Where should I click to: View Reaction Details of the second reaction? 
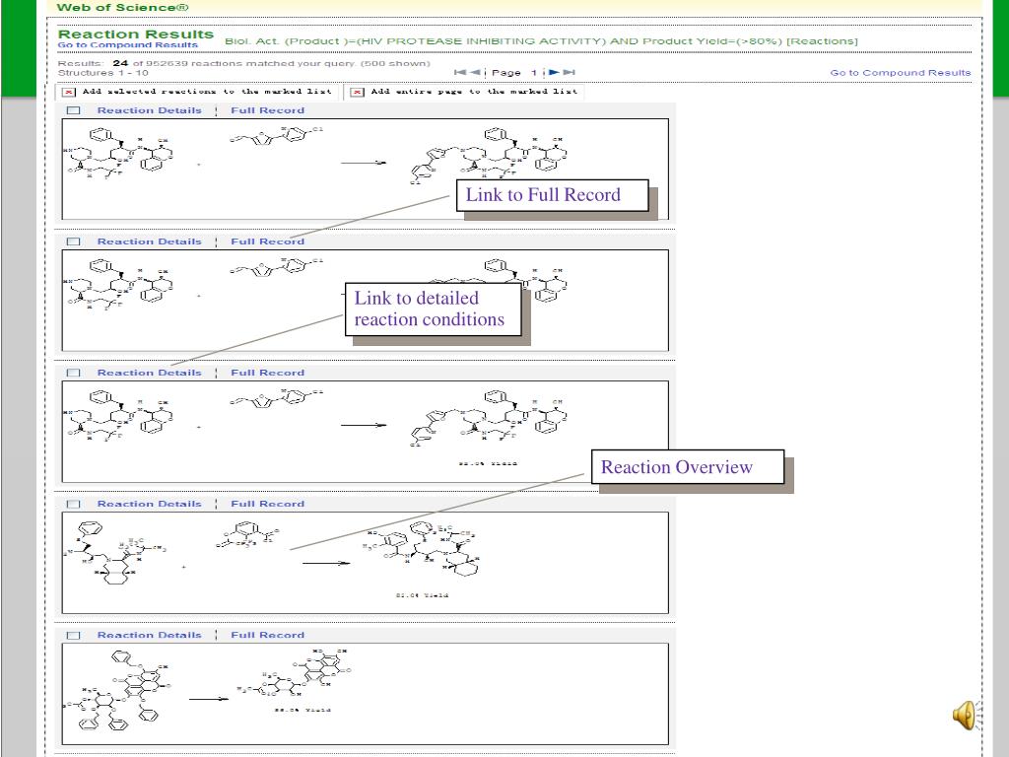150,241
